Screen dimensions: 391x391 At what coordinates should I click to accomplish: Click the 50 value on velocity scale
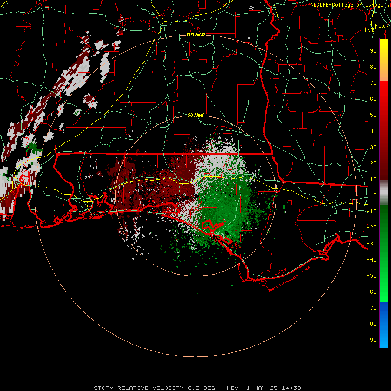click(373, 115)
